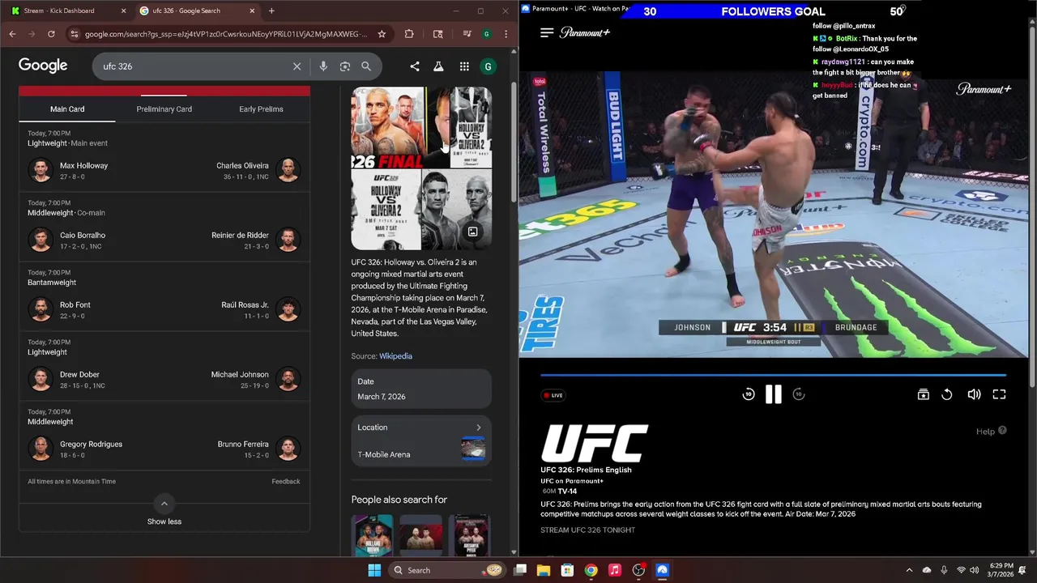Send Feedback on the fight card
The height and width of the screenshot is (583, 1037).
(x=286, y=482)
